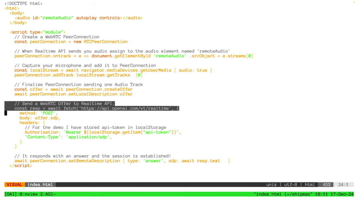Click localStream.getTracks call
355x198 pixels.
[x=103, y=75]
